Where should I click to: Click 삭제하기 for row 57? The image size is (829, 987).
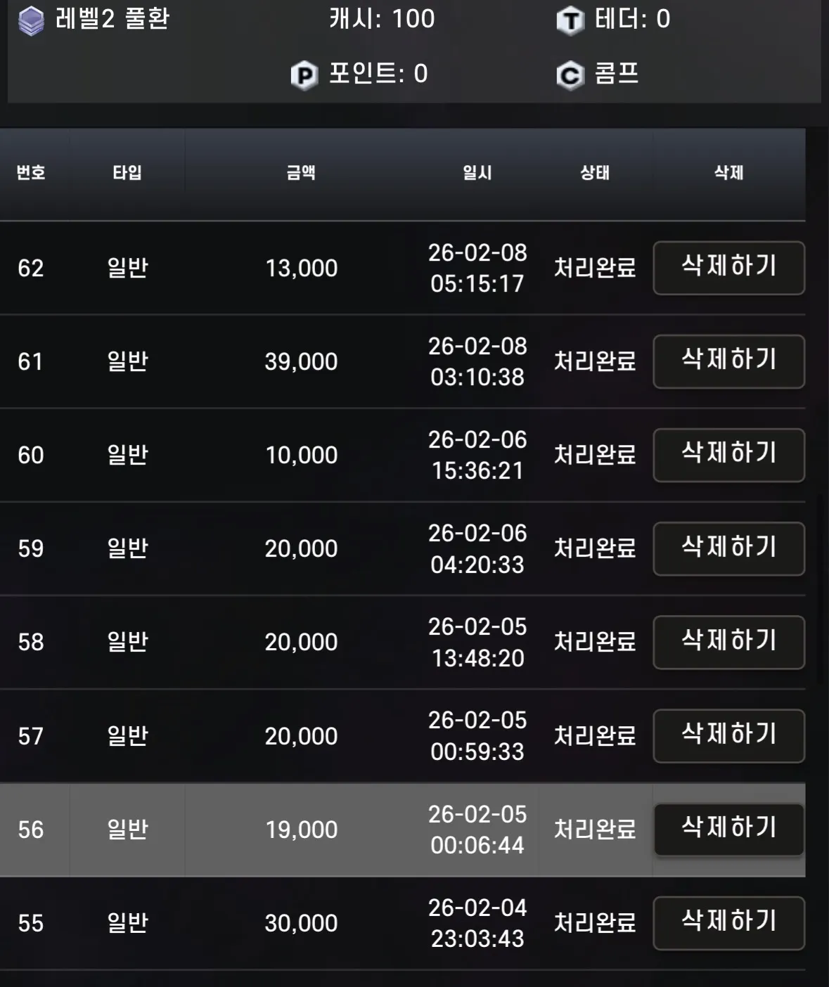[x=728, y=735]
